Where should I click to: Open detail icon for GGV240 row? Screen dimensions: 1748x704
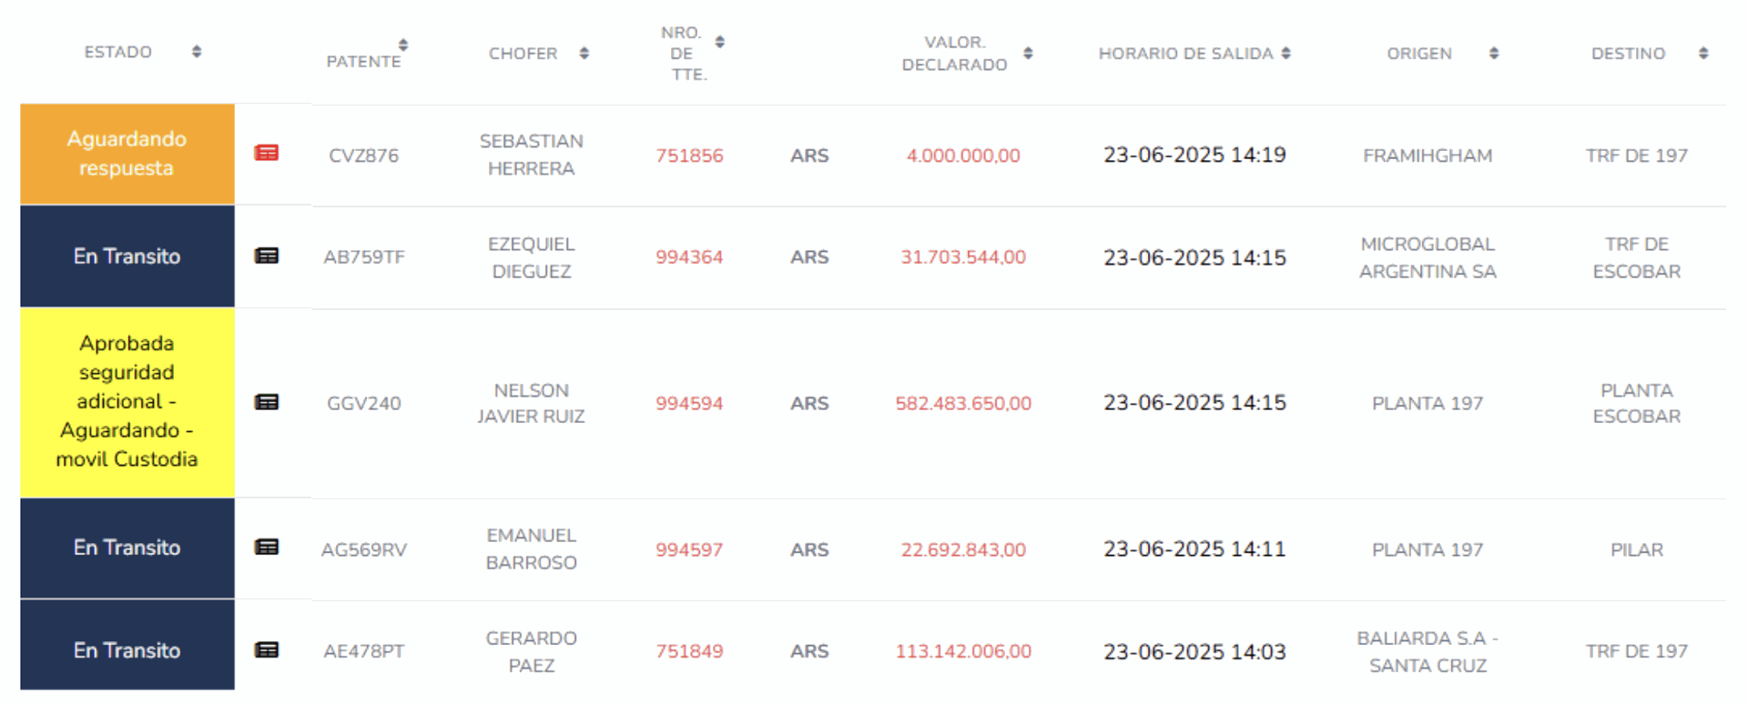pyautogui.click(x=266, y=402)
